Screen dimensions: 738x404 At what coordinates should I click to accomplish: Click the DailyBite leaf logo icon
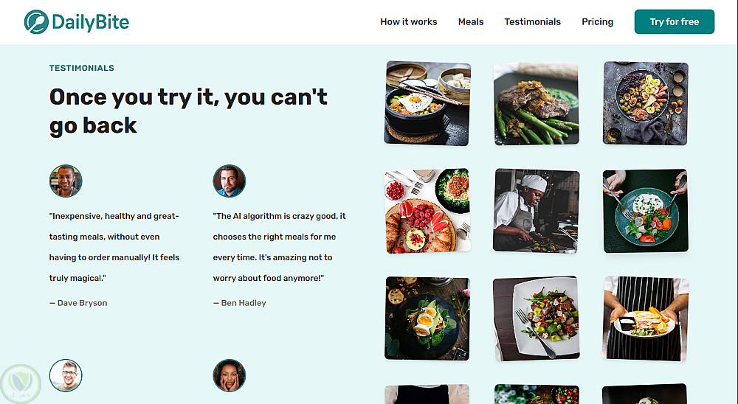click(x=36, y=21)
